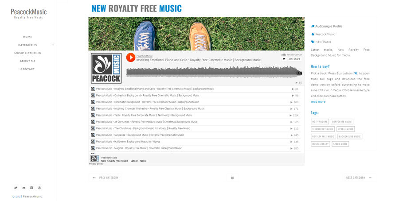Go to the Prev Category link
Viewport: 407px width, 201px height.
click(106, 178)
